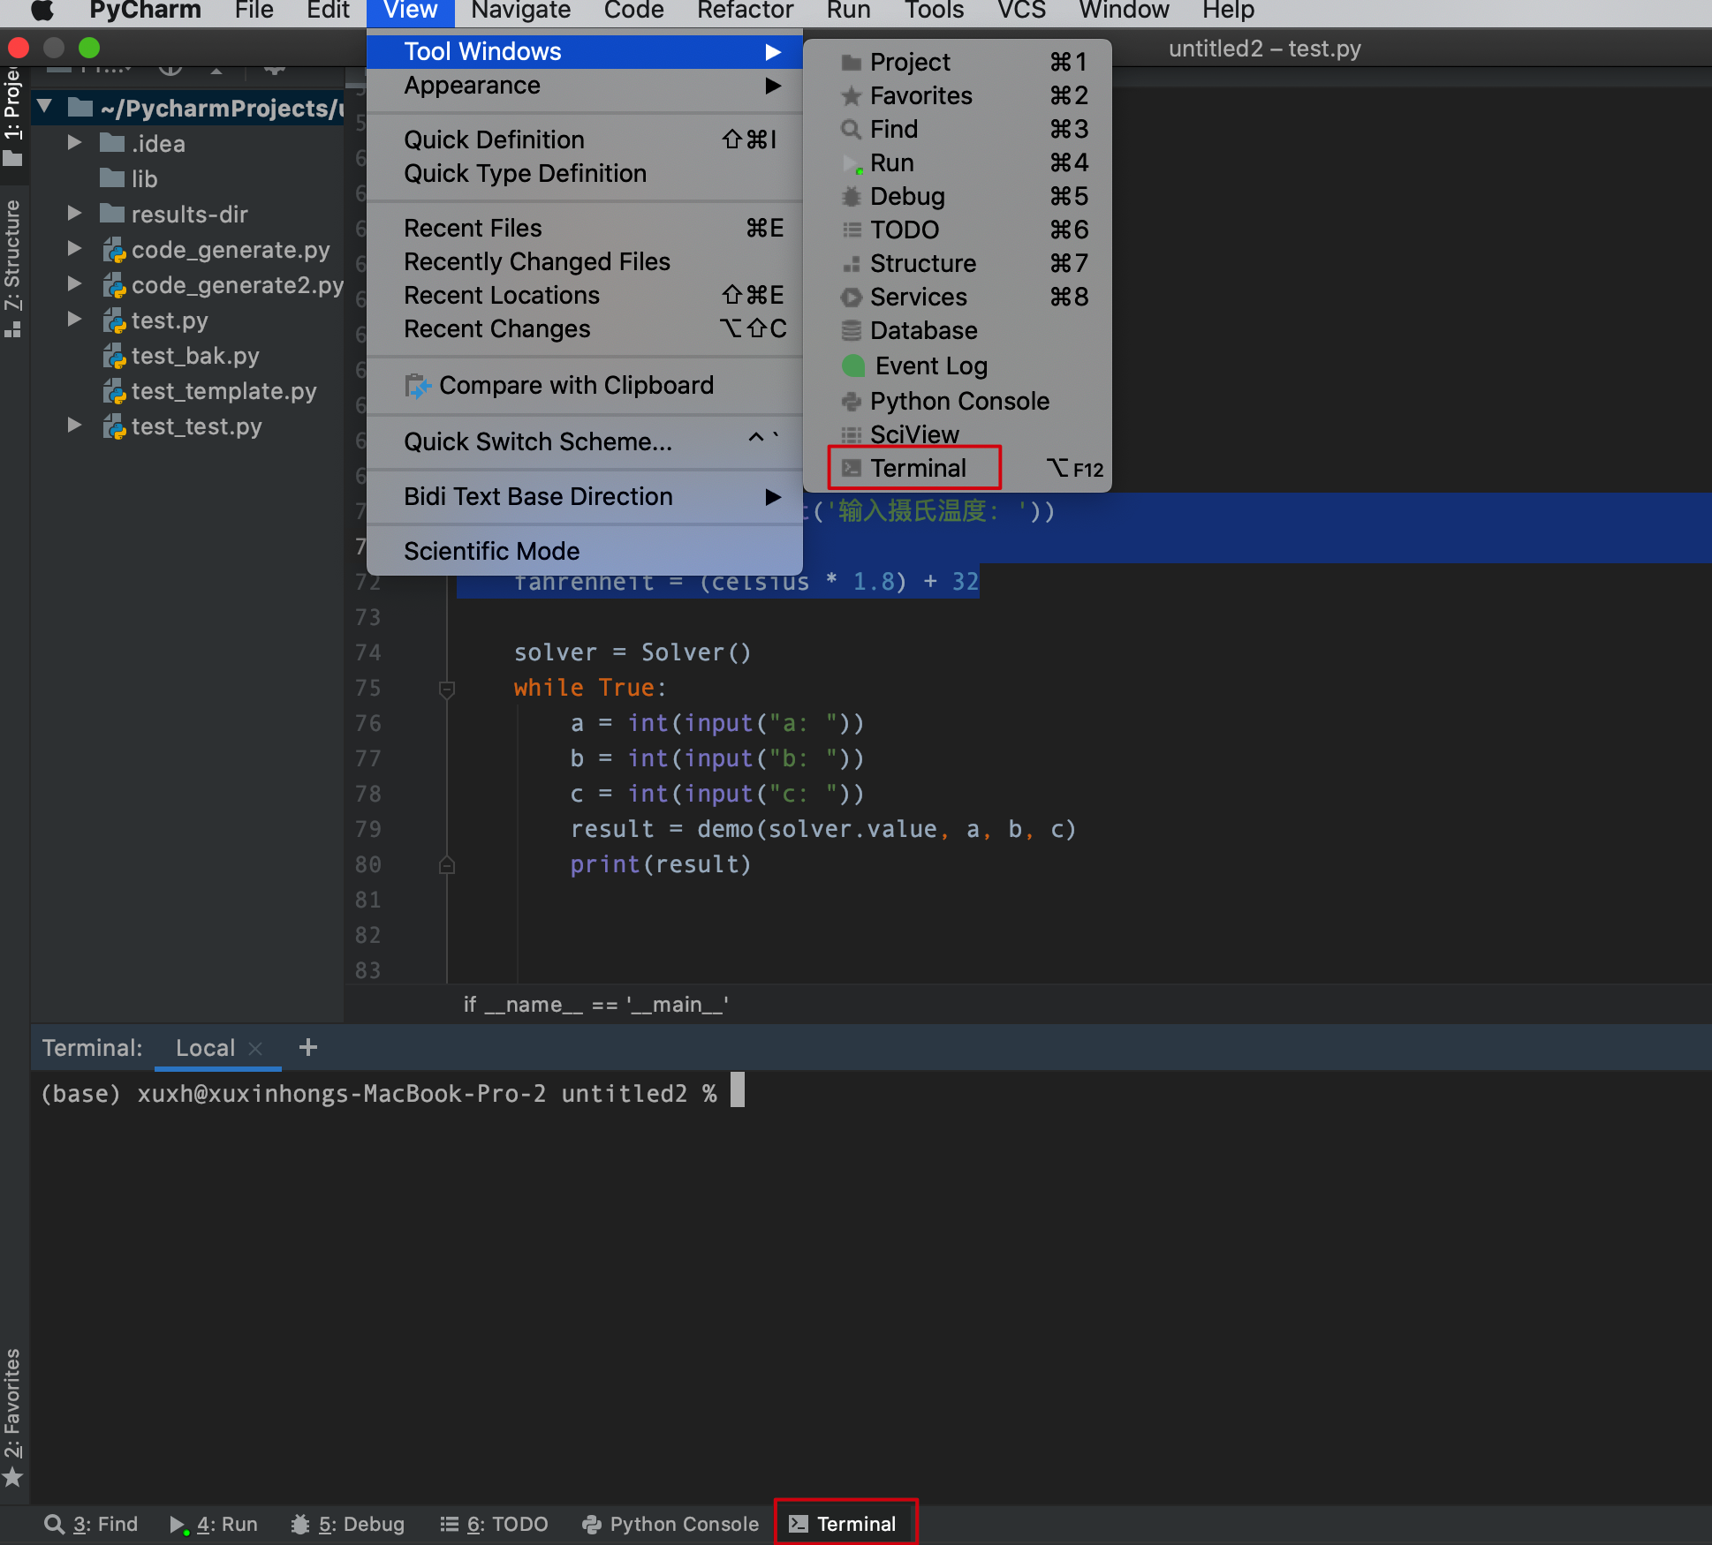Screen dimensions: 1712x1545
Task: Open the TODO tool window button
Action: pos(495,1525)
